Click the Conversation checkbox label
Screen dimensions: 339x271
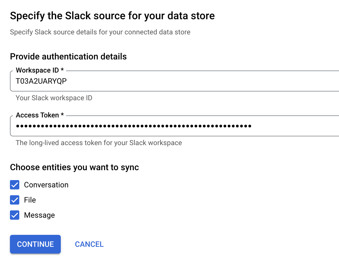(46, 185)
